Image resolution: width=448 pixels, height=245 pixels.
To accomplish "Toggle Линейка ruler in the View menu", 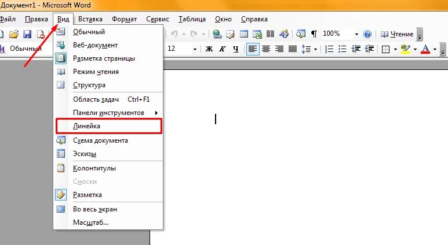I will [x=109, y=126].
